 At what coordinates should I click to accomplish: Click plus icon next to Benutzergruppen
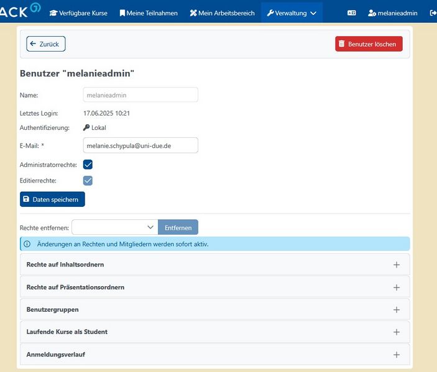coord(397,309)
